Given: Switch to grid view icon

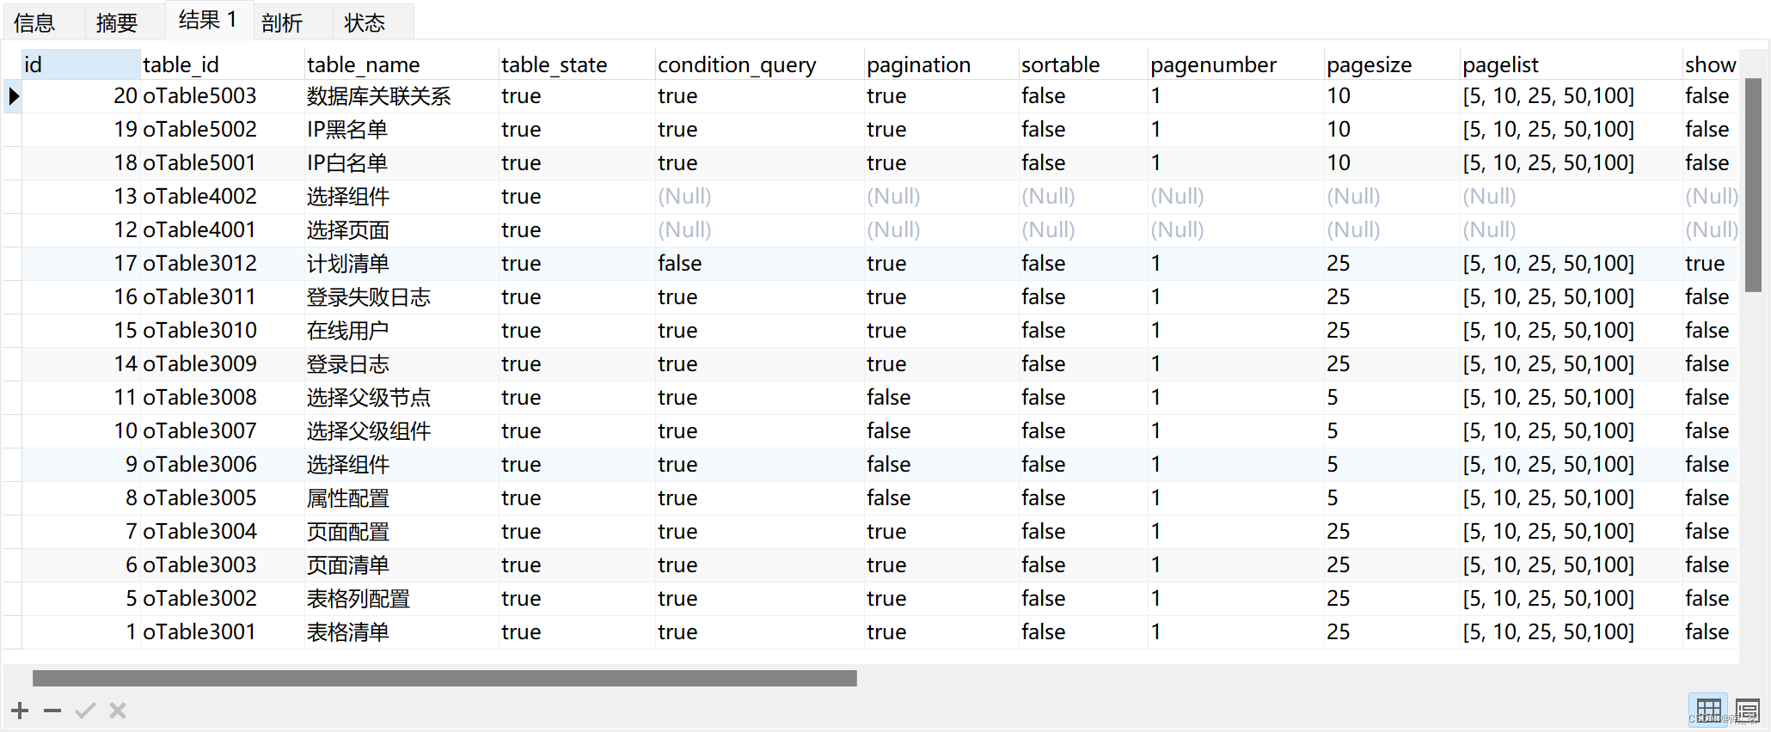Looking at the screenshot, I should click(x=1708, y=711).
